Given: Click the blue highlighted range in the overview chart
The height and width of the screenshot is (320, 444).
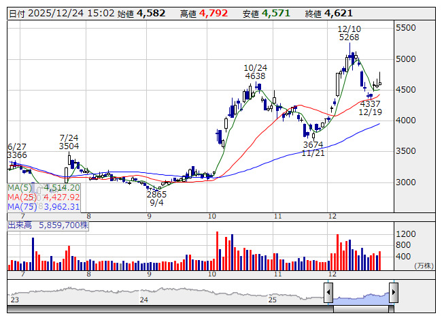Looking at the screenshot, I should (x=361, y=294).
